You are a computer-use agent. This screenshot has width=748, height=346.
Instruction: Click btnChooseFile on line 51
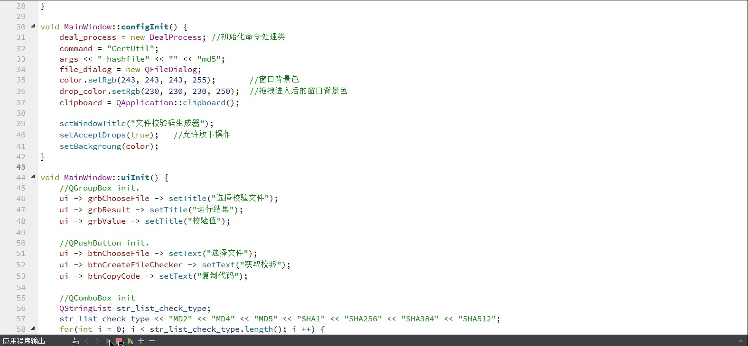click(119, 253)
